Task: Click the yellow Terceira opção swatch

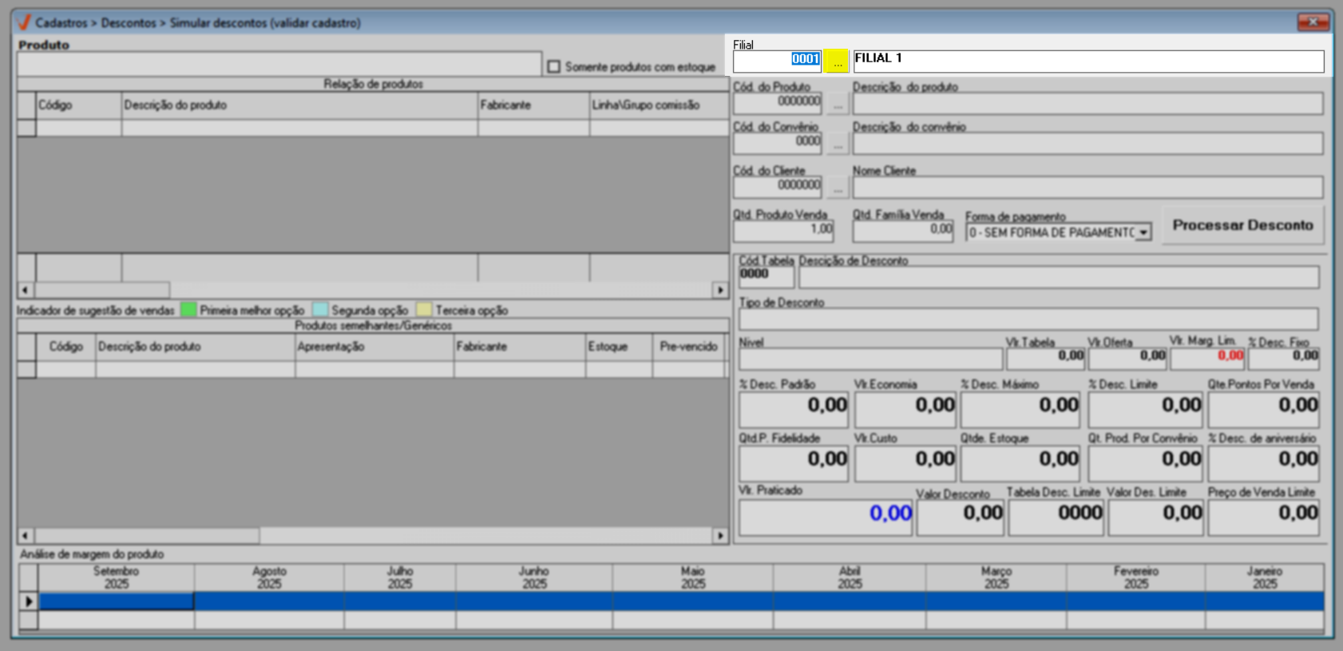Action: [424, 310]
